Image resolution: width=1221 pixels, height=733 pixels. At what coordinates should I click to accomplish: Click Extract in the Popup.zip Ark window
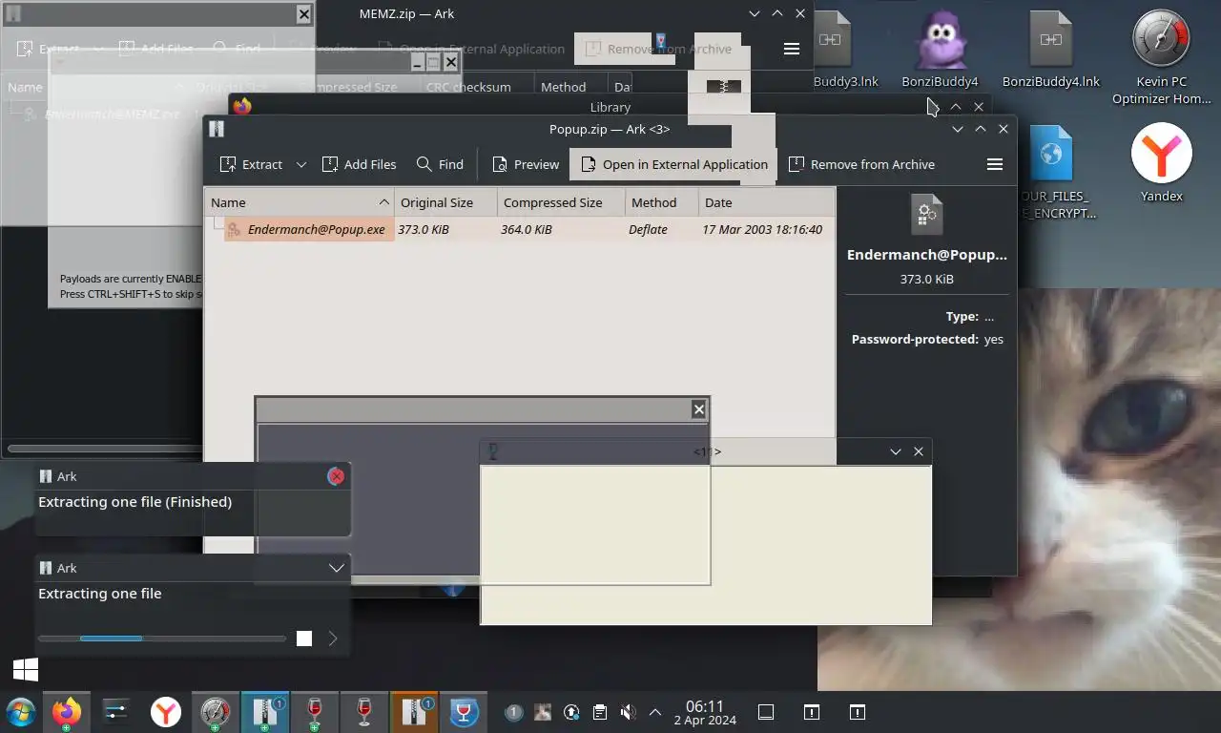click(251, 164)
